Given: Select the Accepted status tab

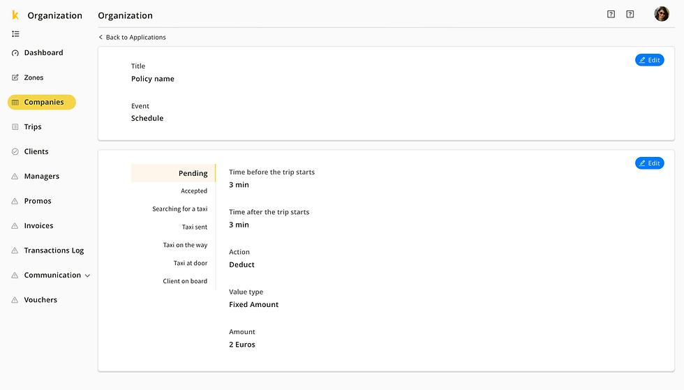Looking at the screenshot, I should [194, 191].
